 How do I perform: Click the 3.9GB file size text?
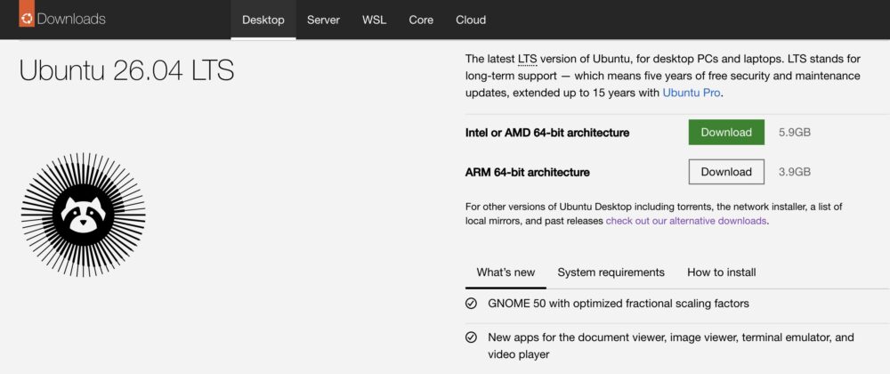[795, 172]
